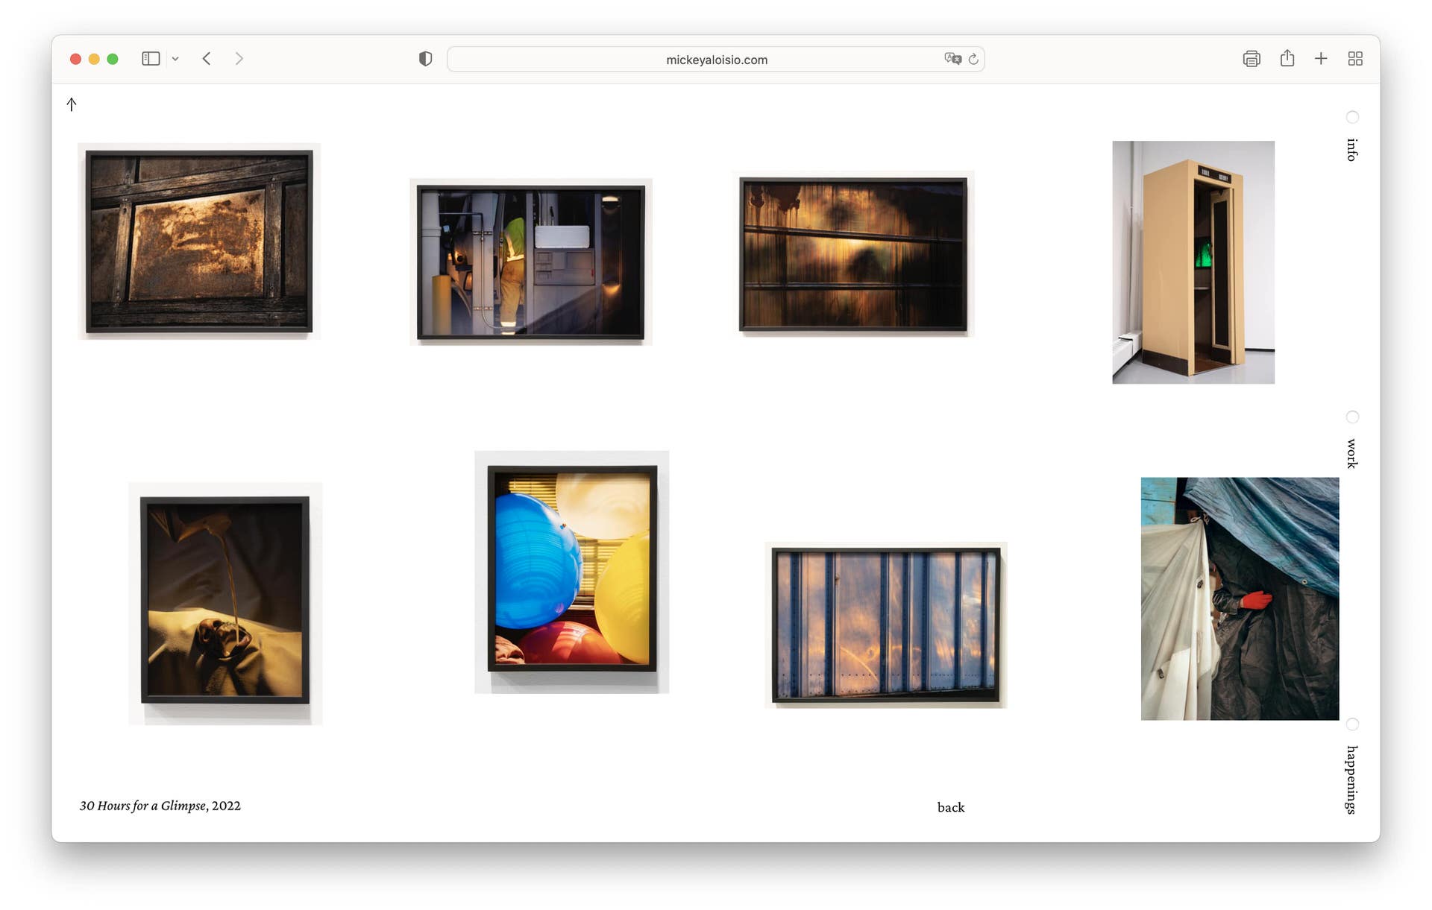Open a new tab with the plus icon
The height and width of the screenshot is (910, 1432).
(x=1321, y=59)
